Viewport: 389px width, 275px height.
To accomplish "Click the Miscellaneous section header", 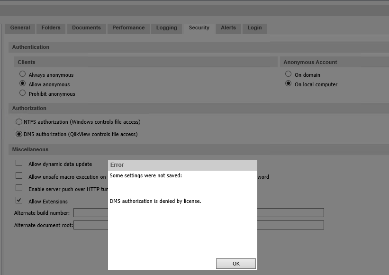I will click(199, 149).
